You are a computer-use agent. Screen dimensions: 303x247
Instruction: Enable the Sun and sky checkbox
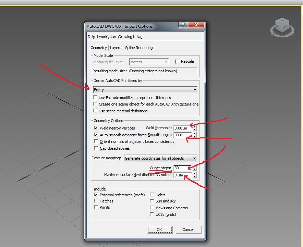[x=152, y=201]
